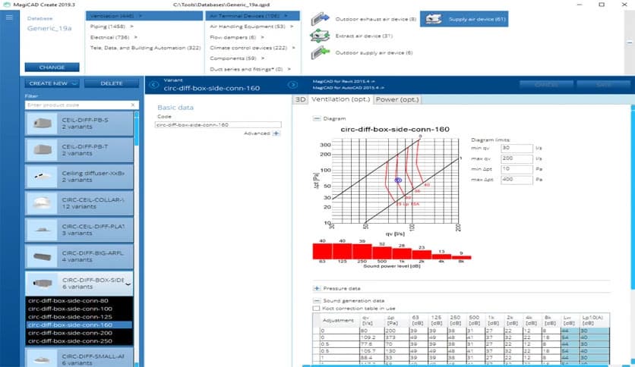Image resolution: width=635 pixels, height=367 pixels.
Task: Expand Advanced basic data options
Action: [276, 133]
